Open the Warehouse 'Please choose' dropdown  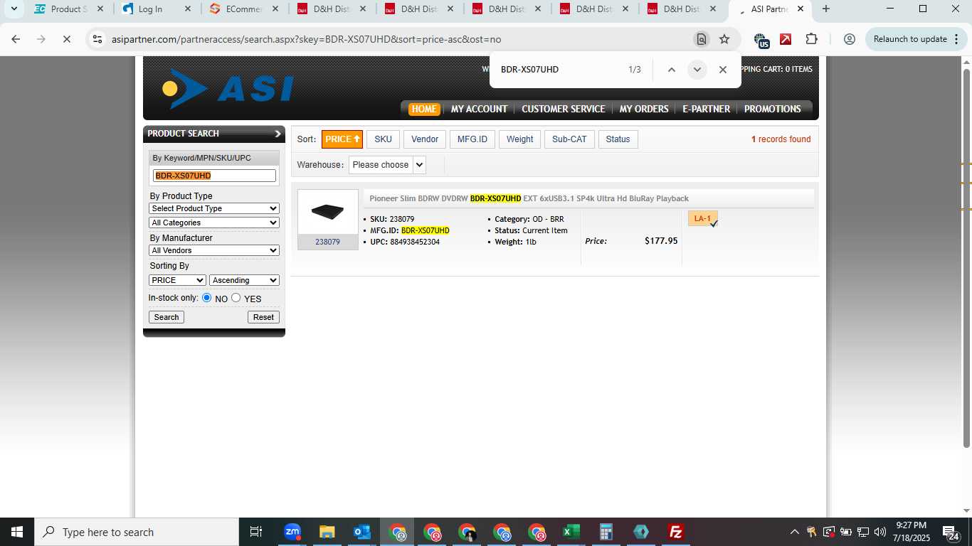[387, 165]
